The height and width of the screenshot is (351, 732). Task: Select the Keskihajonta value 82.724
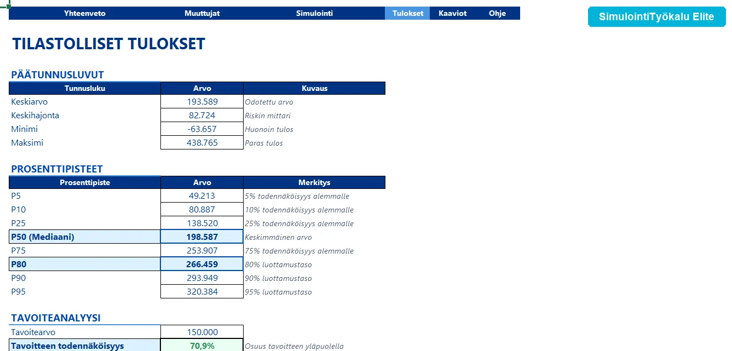[202, 116]
